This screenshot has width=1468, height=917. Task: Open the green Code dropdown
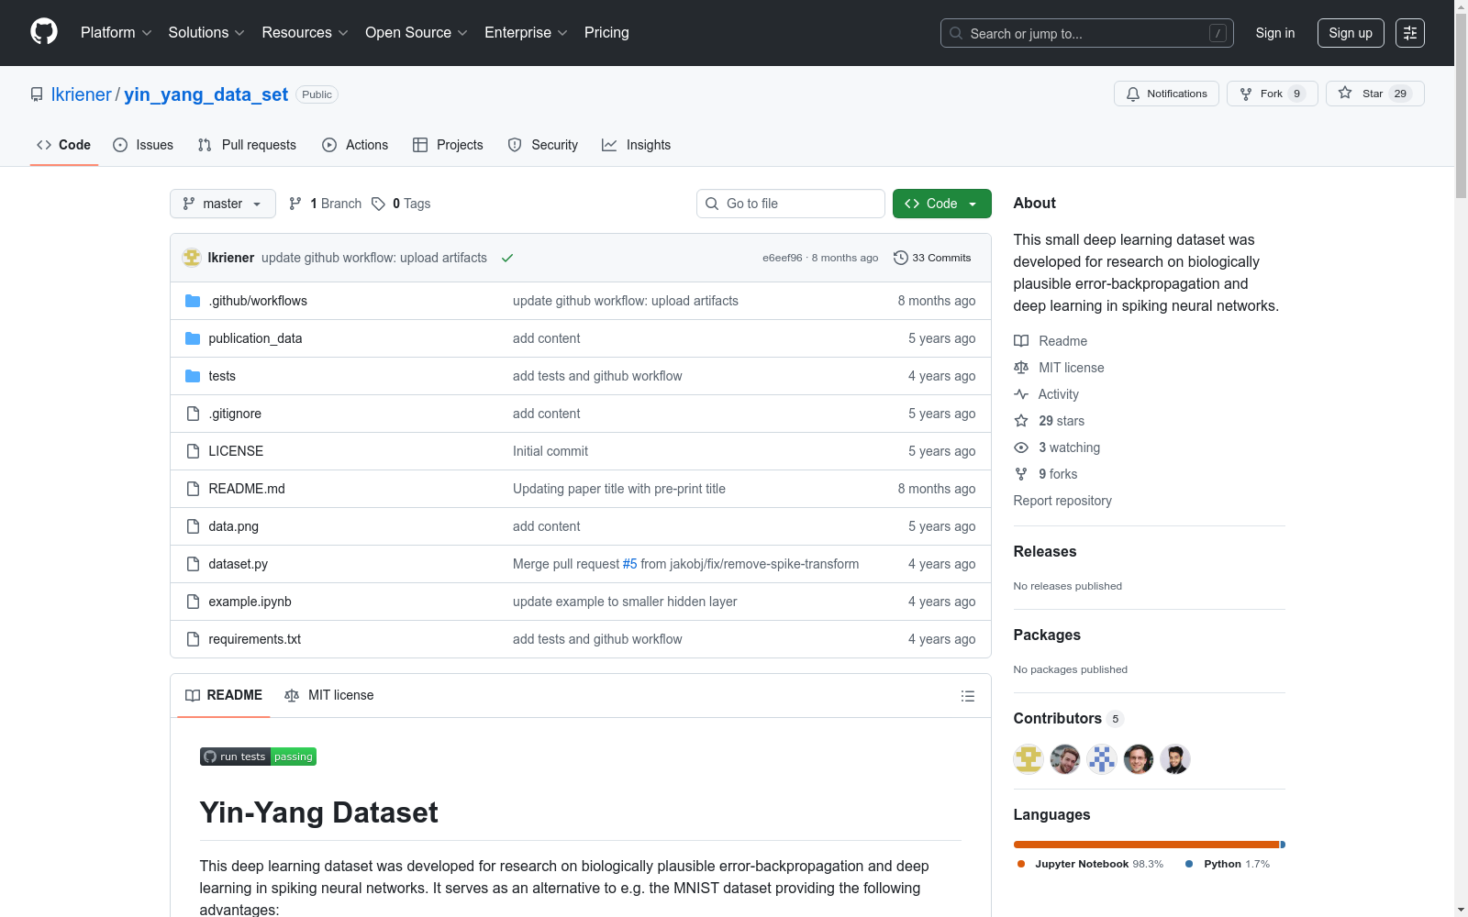tap(941, 204)
